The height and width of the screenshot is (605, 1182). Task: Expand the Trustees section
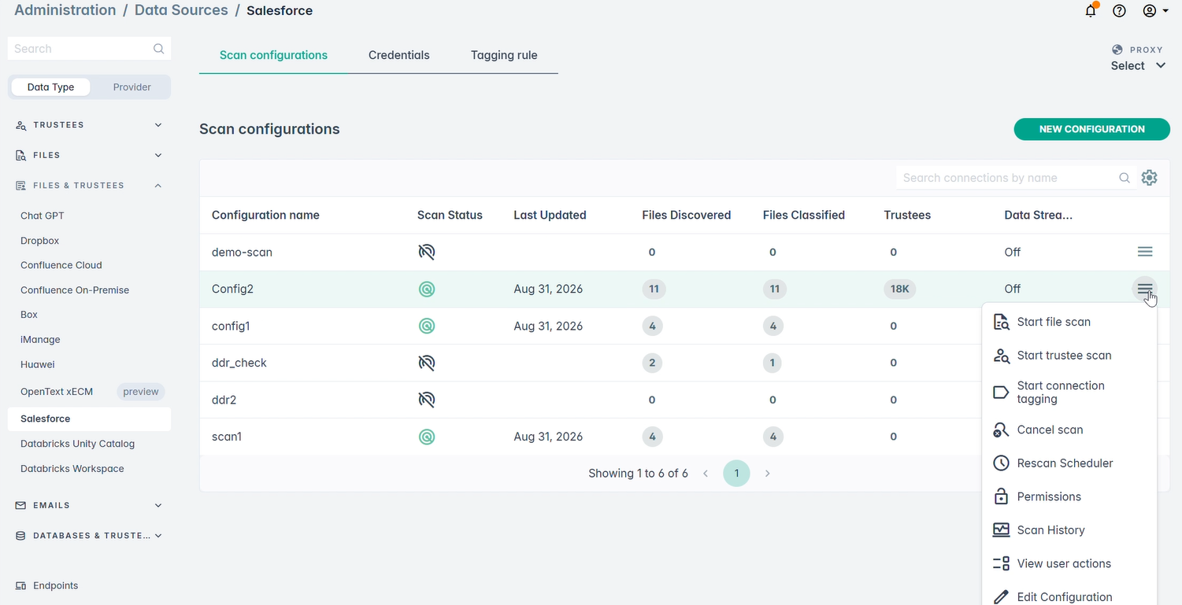pyautogui.click(x=89, y=125)
